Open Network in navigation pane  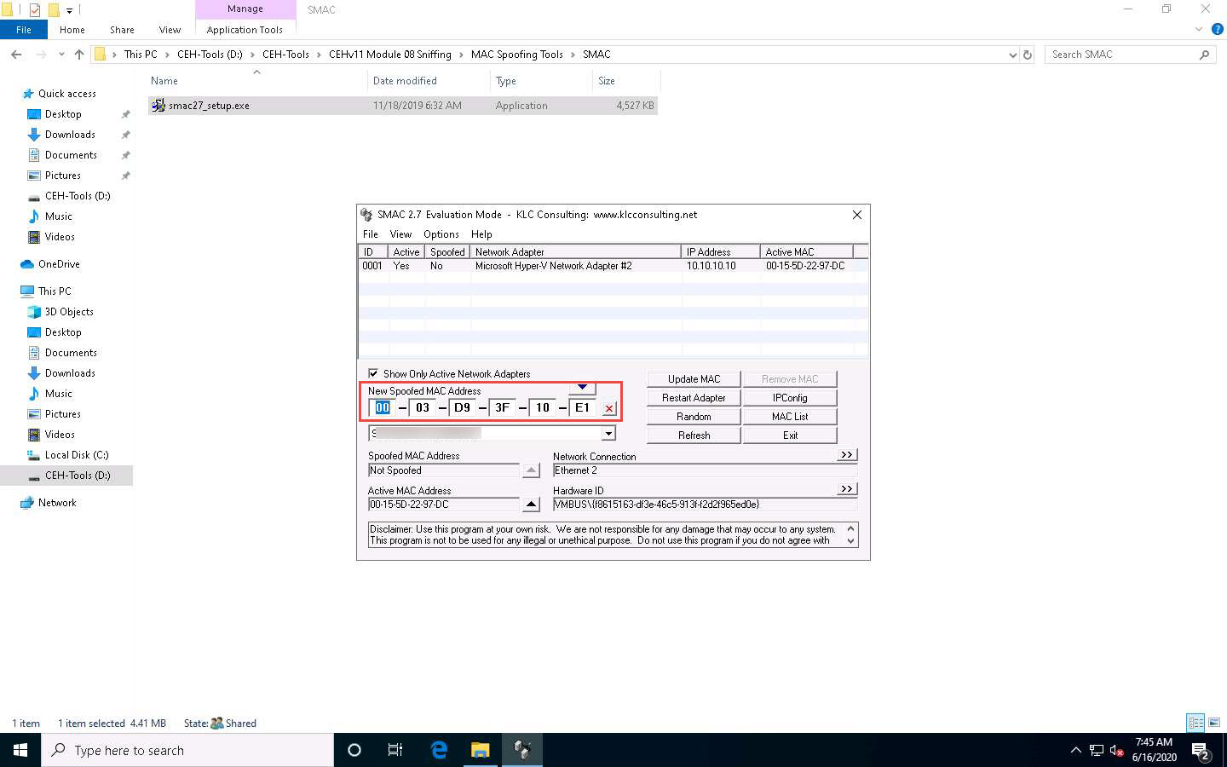click(57, 503)
